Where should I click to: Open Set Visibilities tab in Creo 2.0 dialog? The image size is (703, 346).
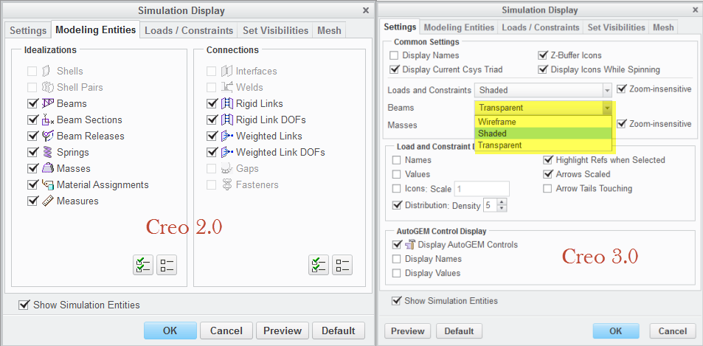coord(275,30)
